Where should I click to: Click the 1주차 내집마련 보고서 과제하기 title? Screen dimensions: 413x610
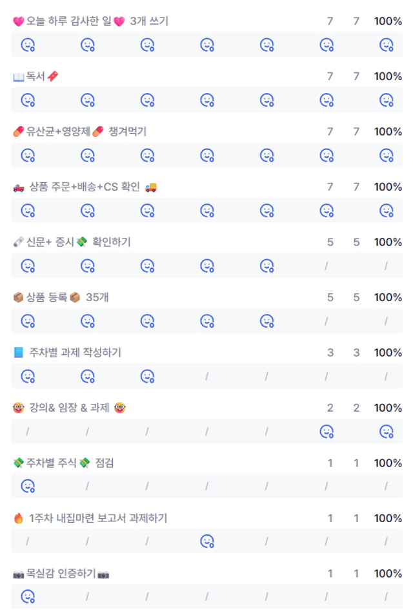click(x=98, y=518)
